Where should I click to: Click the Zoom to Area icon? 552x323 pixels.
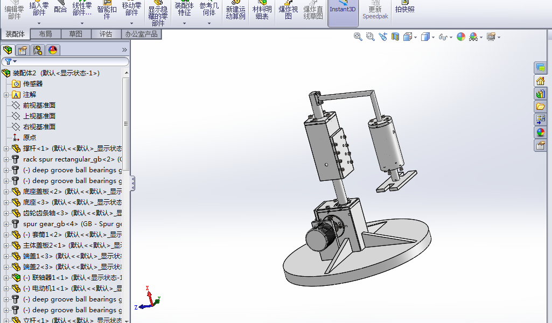click(371, 37)
